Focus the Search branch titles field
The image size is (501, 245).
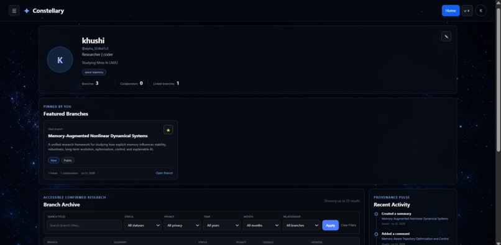[85, 225]
